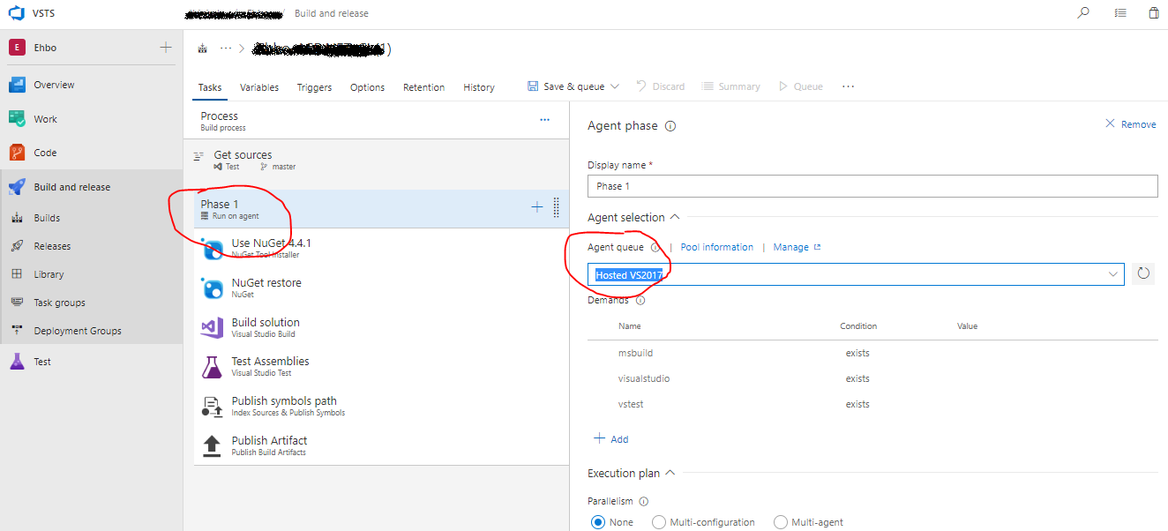Switch to the Triggers tab
Image resolution: width=1168 pixels, height=531 pixels.
[314, 87]
